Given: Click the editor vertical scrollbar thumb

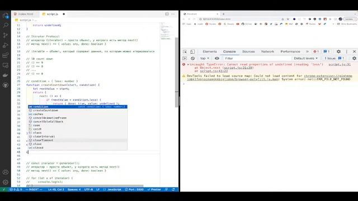Looking at the screenshot, I should point(177,72).
